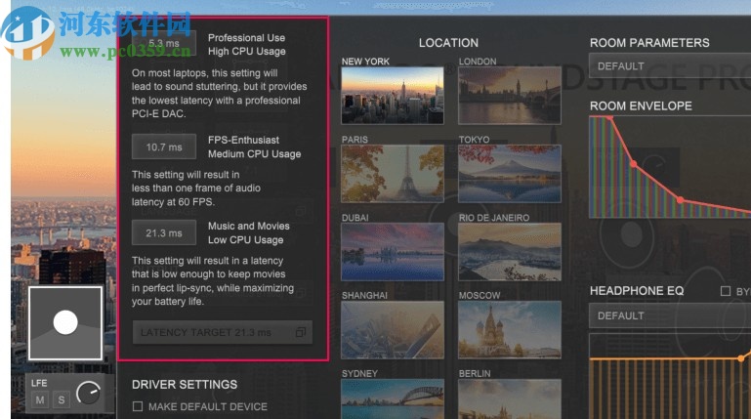
Task: Click the Professional Use High CPU label
Action: coord(247,45)
